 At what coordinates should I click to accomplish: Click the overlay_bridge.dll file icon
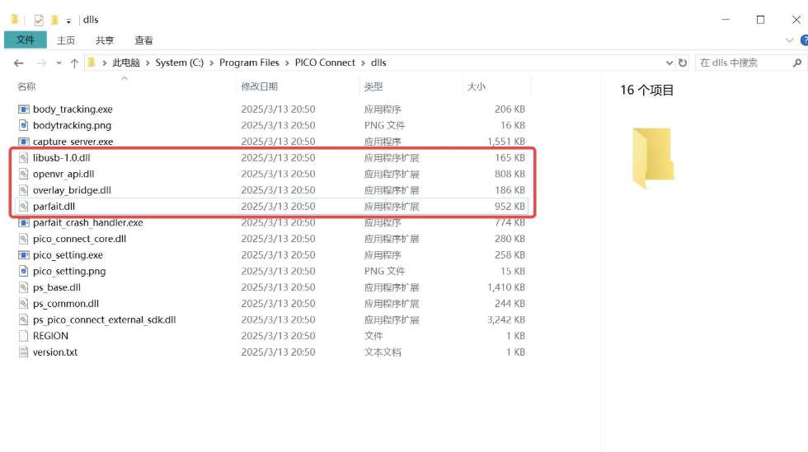click(x=23, y=190)
